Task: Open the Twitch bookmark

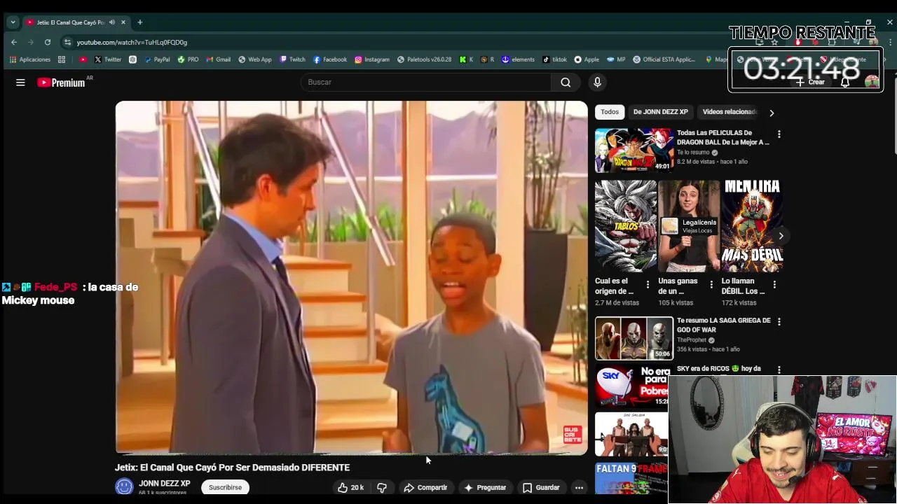Action: click(x=292, y=59)
